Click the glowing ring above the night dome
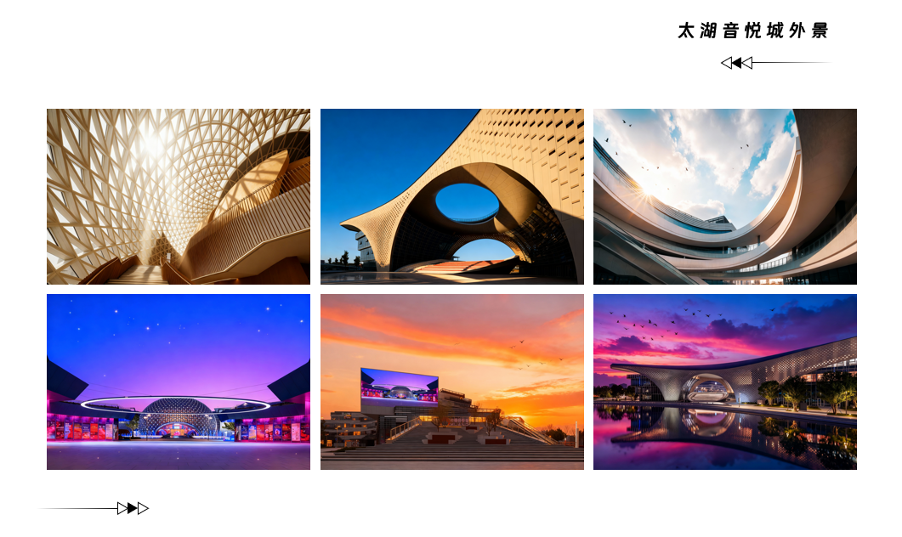The width and height of the screenshot is (902, 537). pos(175,404)
